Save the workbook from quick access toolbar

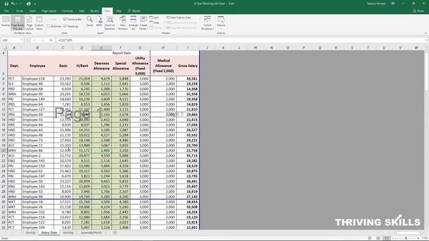click(x=6, y=4)
